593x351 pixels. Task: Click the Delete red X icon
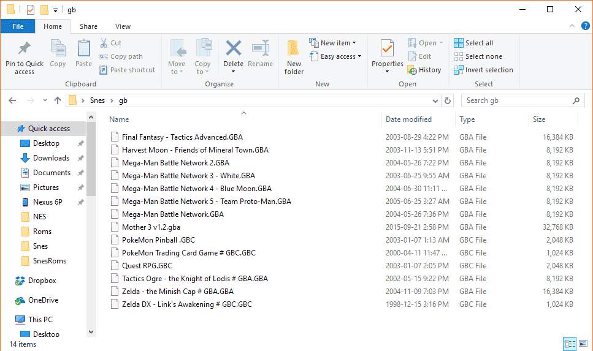(234, 48)
